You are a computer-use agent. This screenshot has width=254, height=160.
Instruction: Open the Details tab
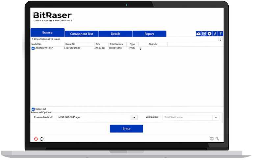pos(115,34)
